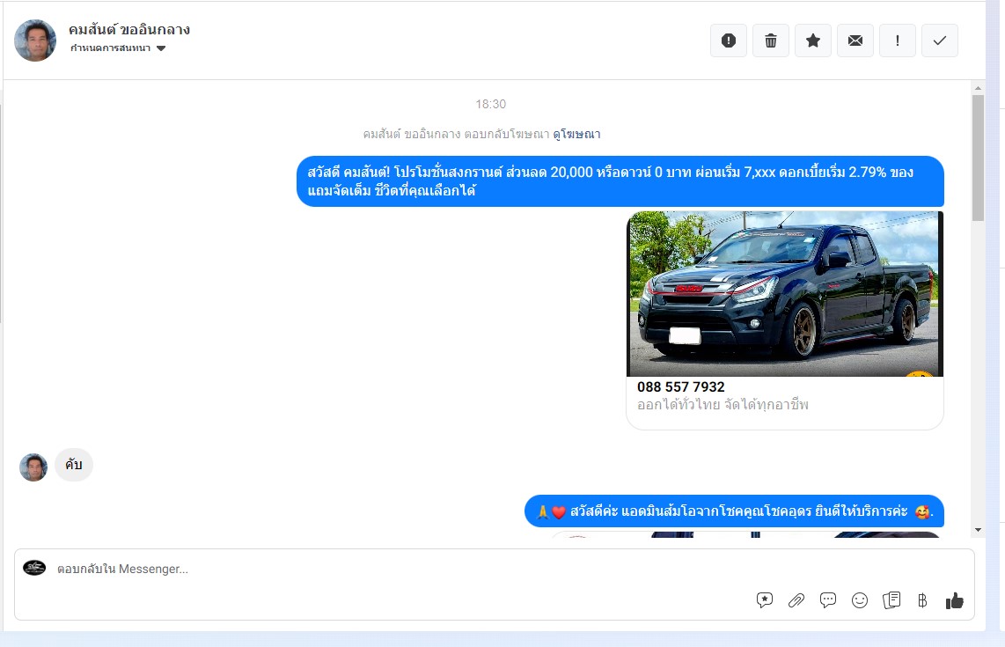
Task: Open saved replies starred-bubble icon
Action: 765,600
